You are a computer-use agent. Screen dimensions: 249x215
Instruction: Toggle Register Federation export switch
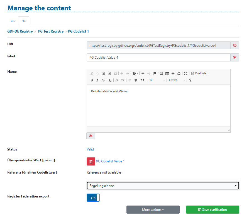[x=93, y=198]
